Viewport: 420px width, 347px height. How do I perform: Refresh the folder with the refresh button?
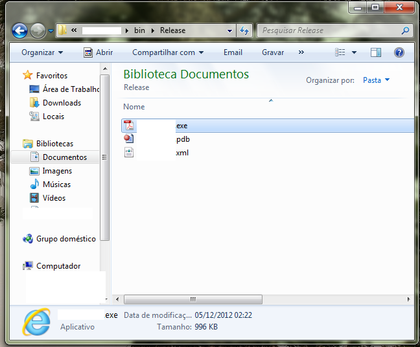(244, 30)
